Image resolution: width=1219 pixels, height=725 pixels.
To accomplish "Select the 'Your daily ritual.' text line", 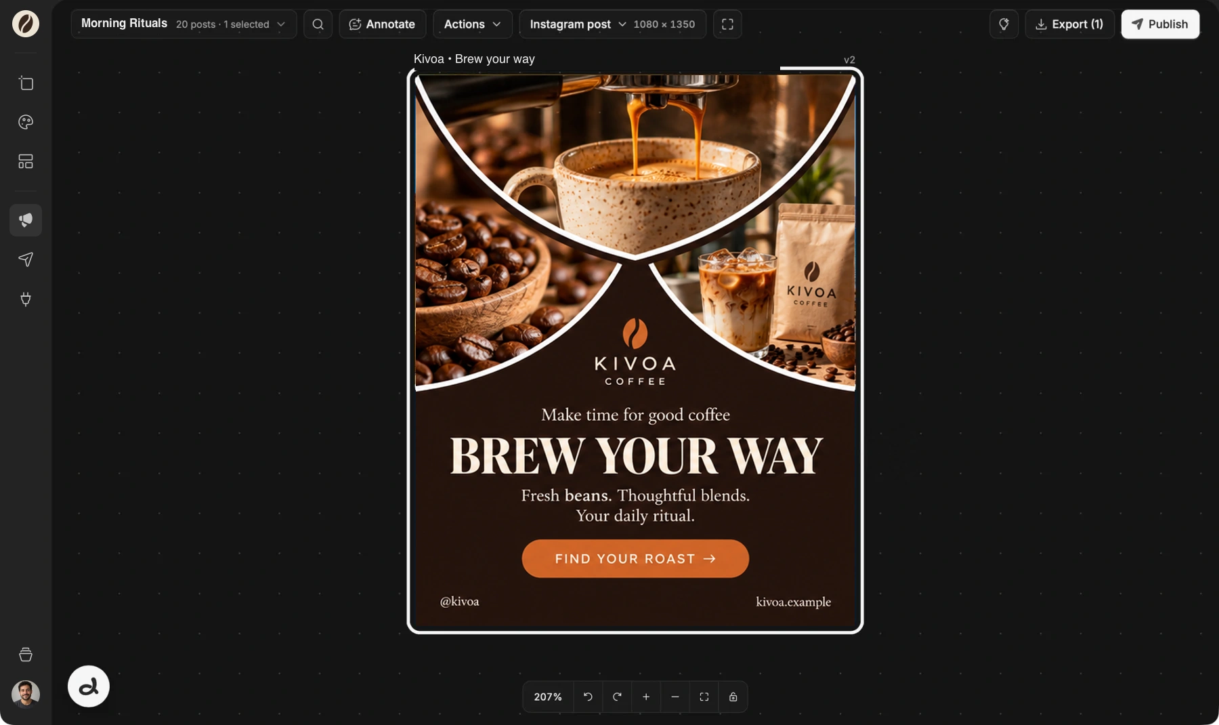I will coord(635,516).
